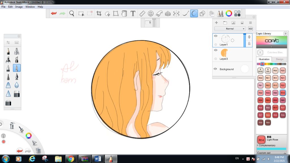Click the Copic color group strip
The image size is (290, 163).
click(x=271, y=64)
